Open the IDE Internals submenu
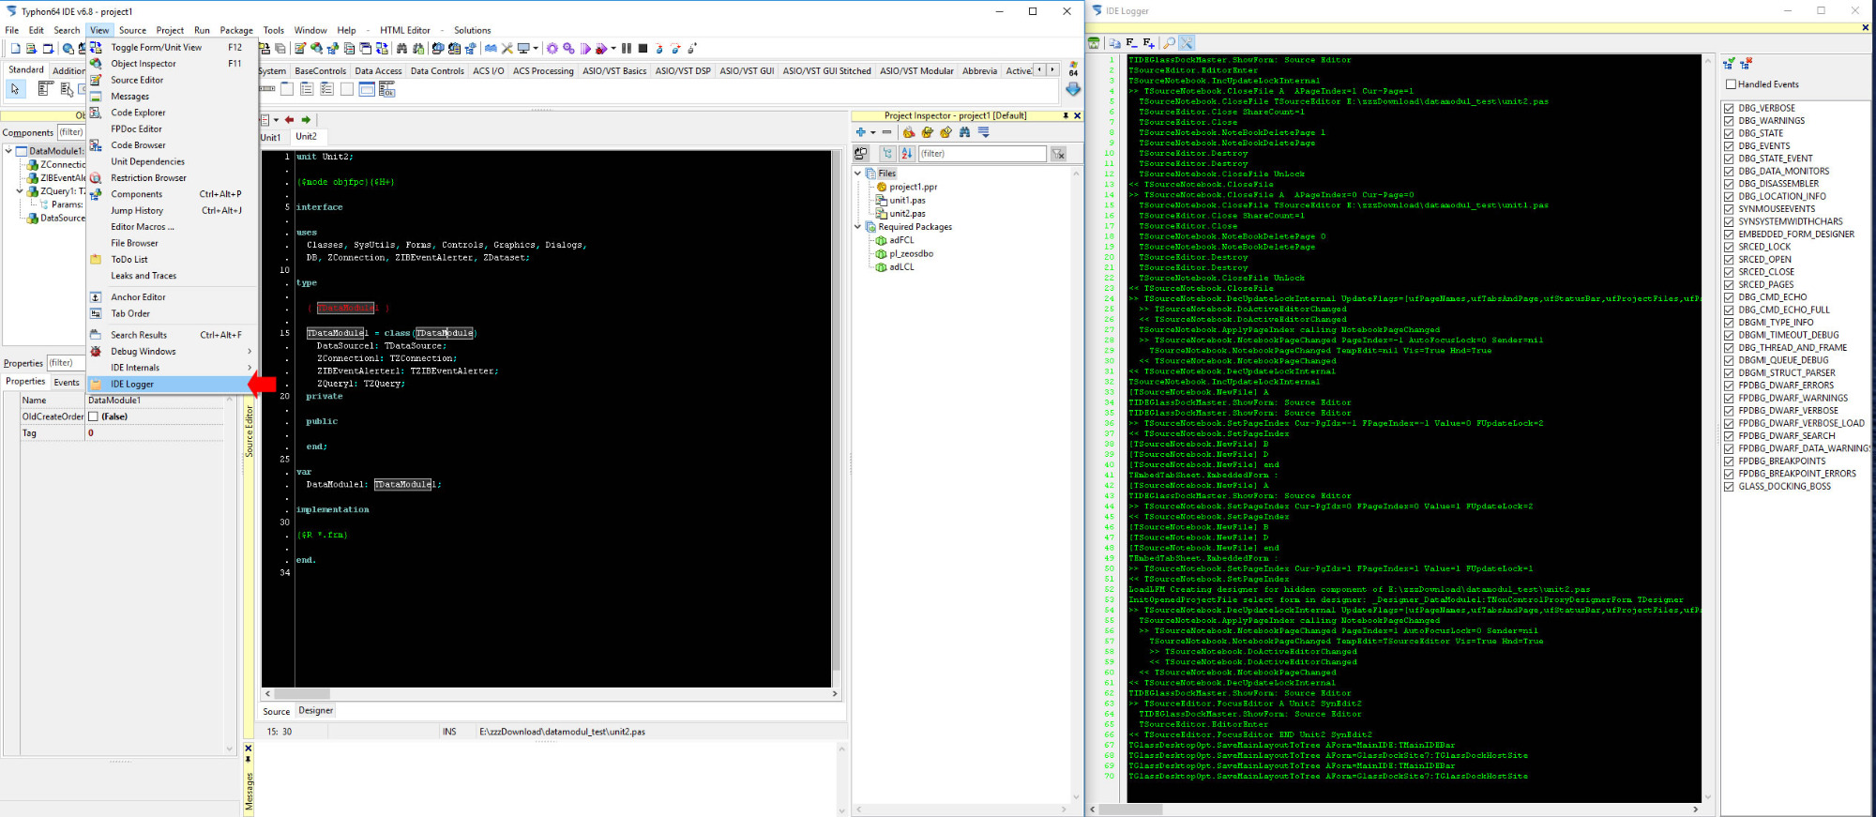Image resolution: width=1876 pixels, height=817 pixels. coord(172,368)
